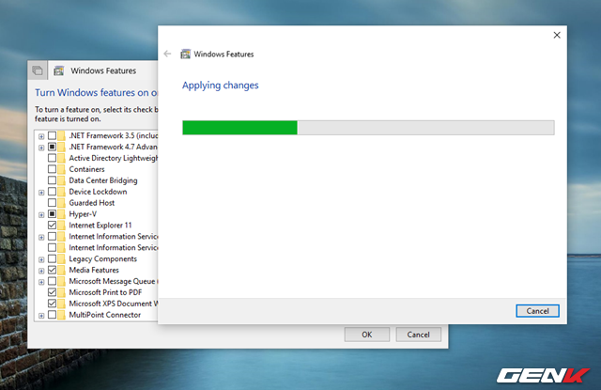Select the Guarded Host row text
The width and height of the screenshot is (601, 390).
pyautogui.click(x=92, y=203)
